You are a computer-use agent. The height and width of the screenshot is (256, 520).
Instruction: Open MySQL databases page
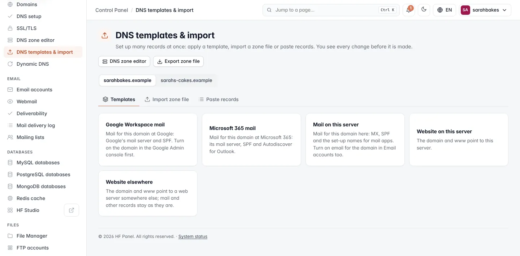43,162
